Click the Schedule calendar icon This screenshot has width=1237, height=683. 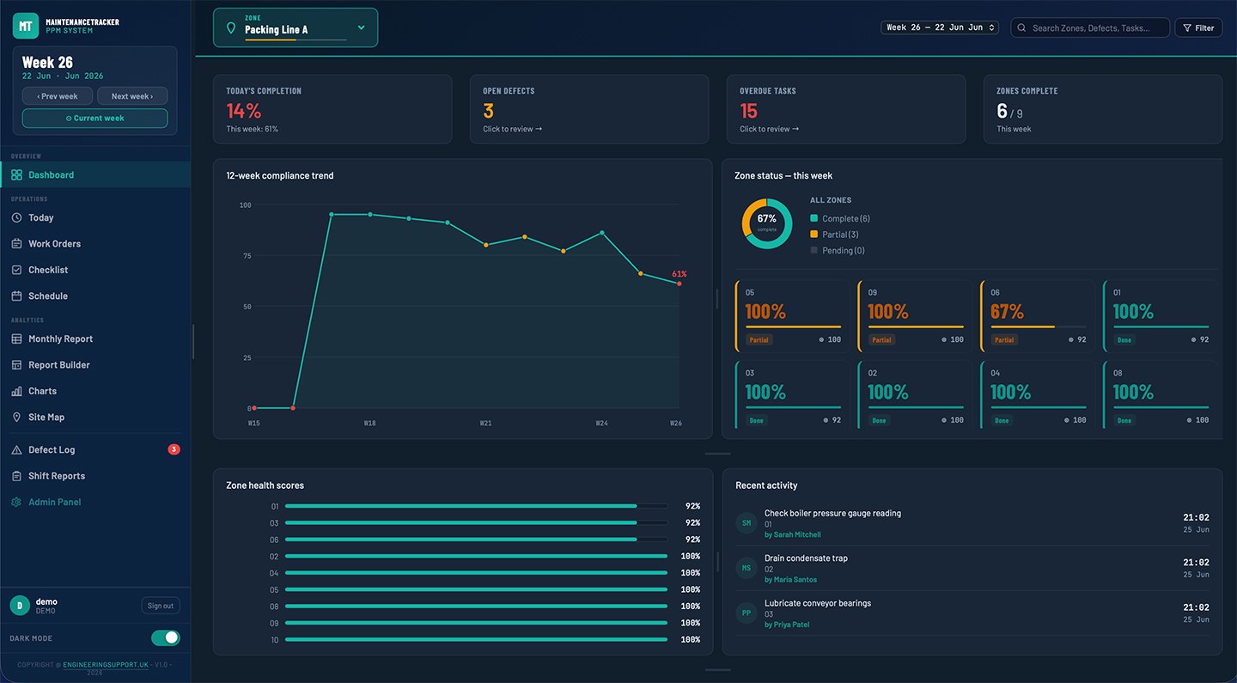(x=16, y=296)
